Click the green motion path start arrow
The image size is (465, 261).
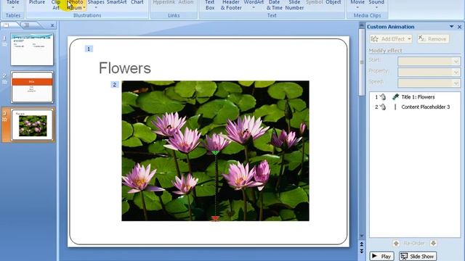pos(215,153)
